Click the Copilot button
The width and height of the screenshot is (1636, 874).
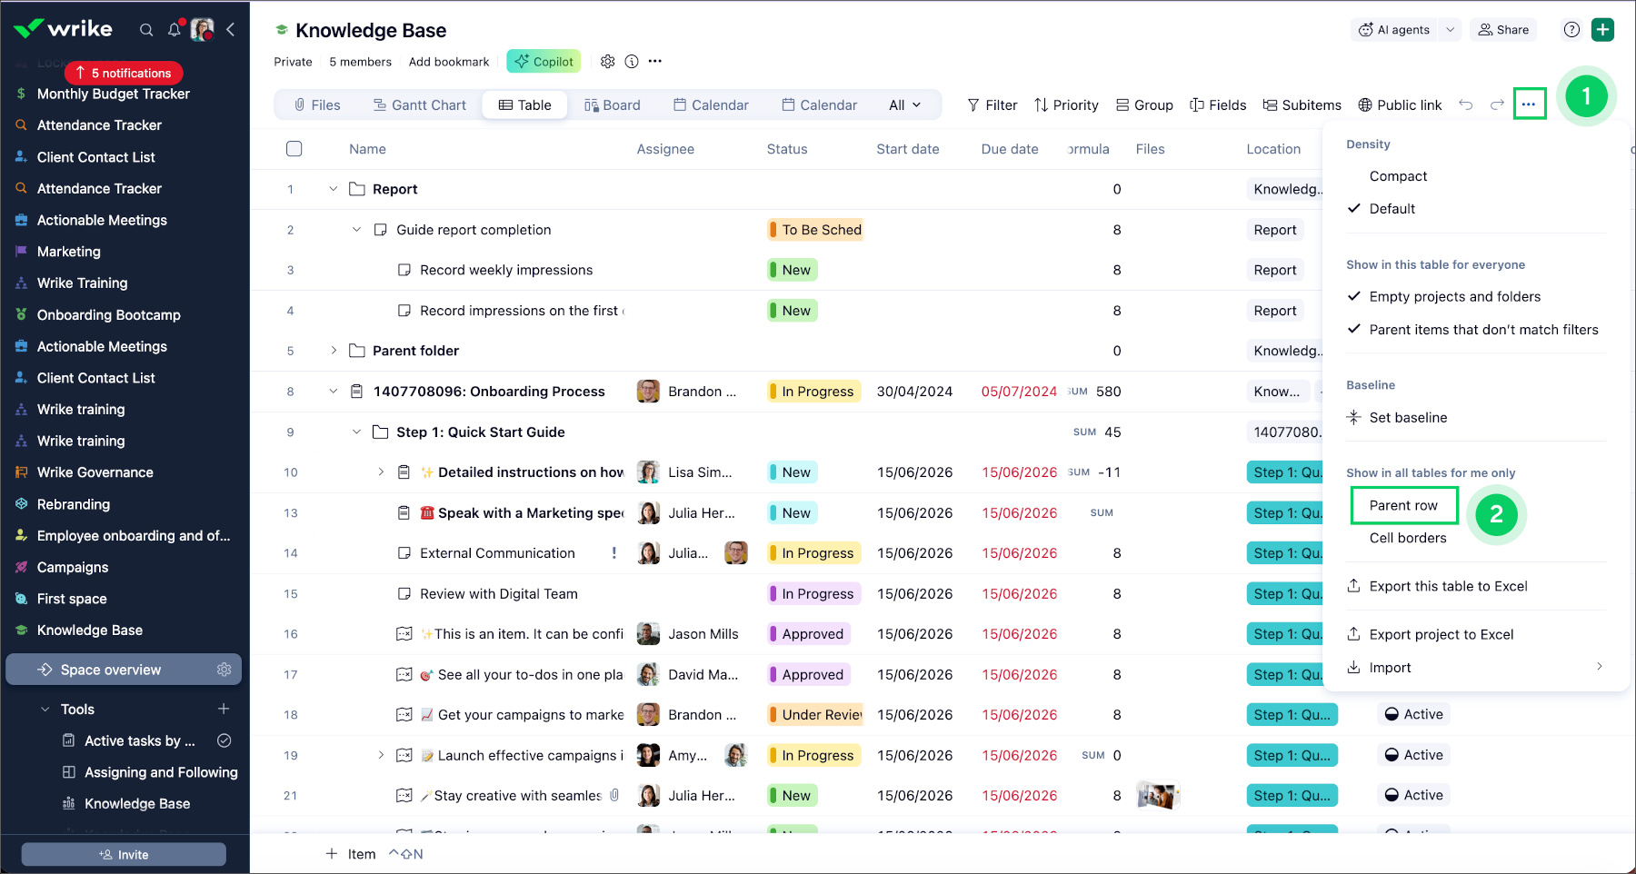click(544, 62)
